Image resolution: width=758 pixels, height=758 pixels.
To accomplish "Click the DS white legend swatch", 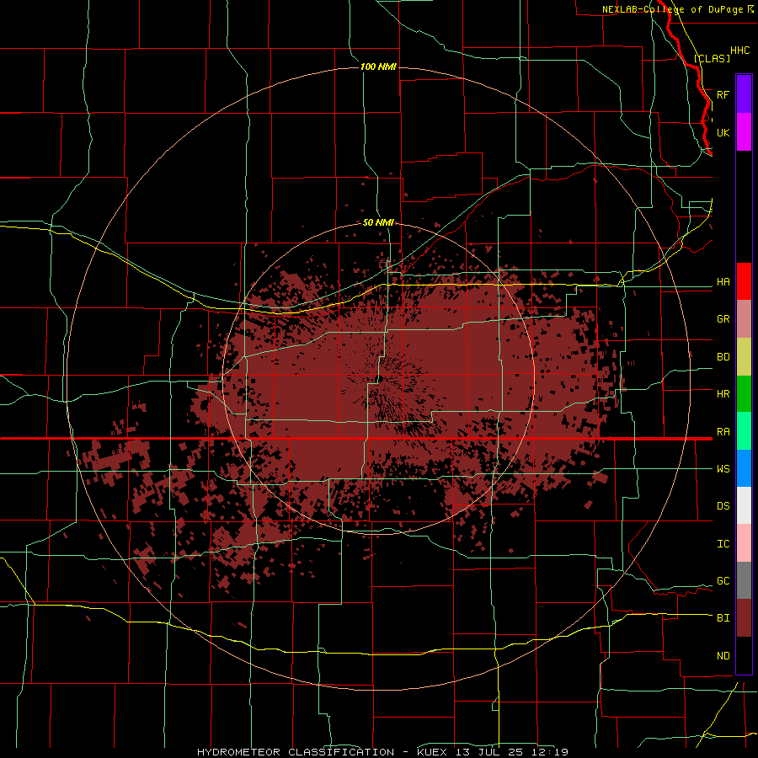I will point(744,505).
